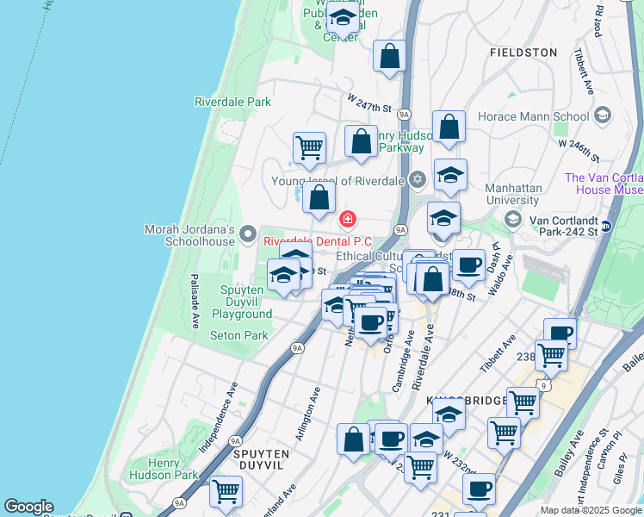Open Horace Mann School's place icon
Image resolution: width=644 pixels, height=517 pixels.
[603, 115]
